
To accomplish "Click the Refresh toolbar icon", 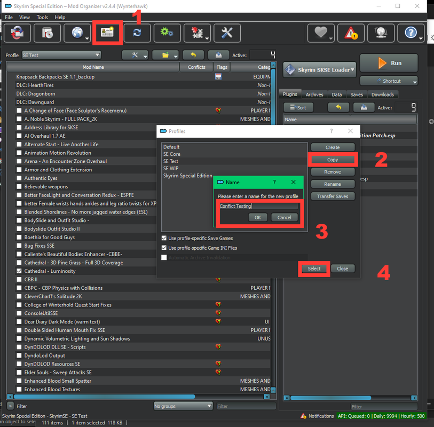I will [137, 33].
